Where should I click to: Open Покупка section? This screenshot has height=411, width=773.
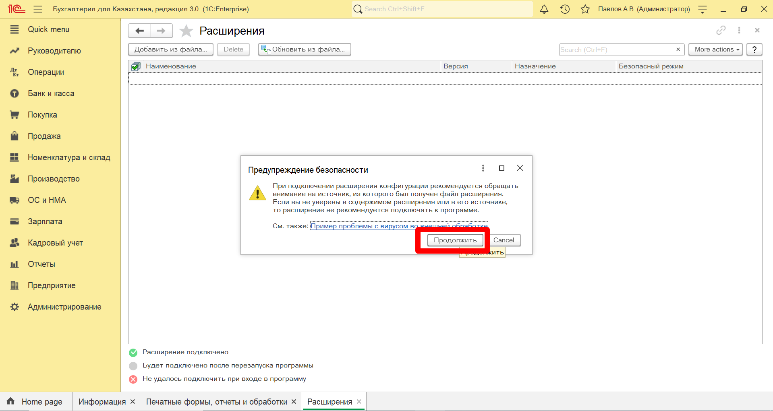pyautogui.click(x=42, y=115)
